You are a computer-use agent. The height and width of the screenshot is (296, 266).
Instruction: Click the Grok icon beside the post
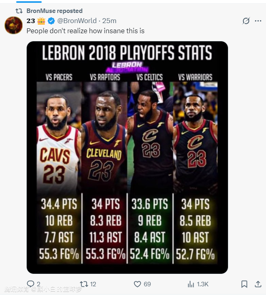246,21
